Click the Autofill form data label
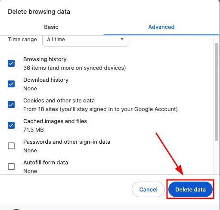This screenshot has height=210, width=220. point(46,162)
